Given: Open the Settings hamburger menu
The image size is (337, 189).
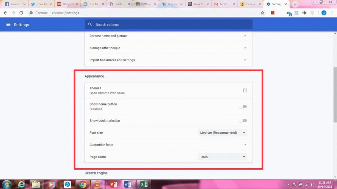Looking at the screenshot, I should [8, 24].
